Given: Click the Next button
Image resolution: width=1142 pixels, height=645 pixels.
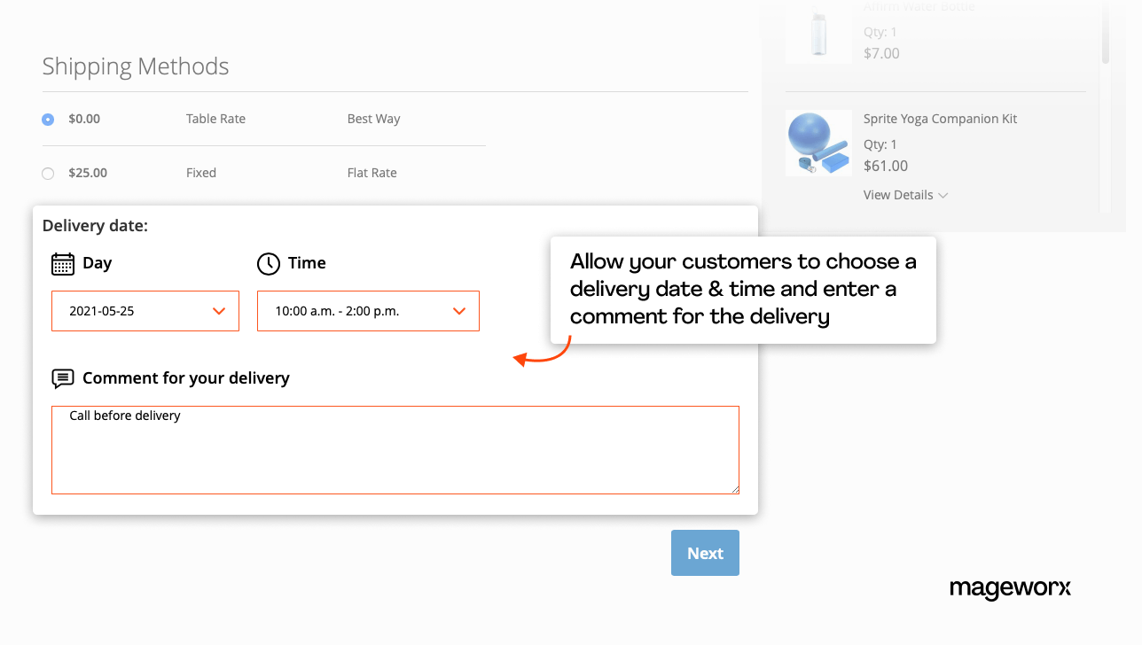Looking at the screenshot, I should point(704,552).
